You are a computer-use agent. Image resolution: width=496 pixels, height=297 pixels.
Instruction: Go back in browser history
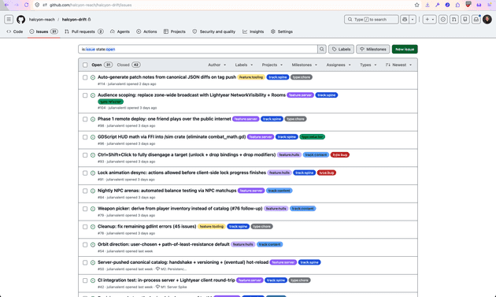pyautogui.click(x=6, y=5)
